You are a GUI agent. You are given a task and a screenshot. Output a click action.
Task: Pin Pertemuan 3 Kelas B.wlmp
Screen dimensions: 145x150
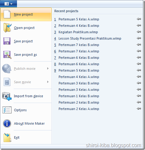click(139, 83)
